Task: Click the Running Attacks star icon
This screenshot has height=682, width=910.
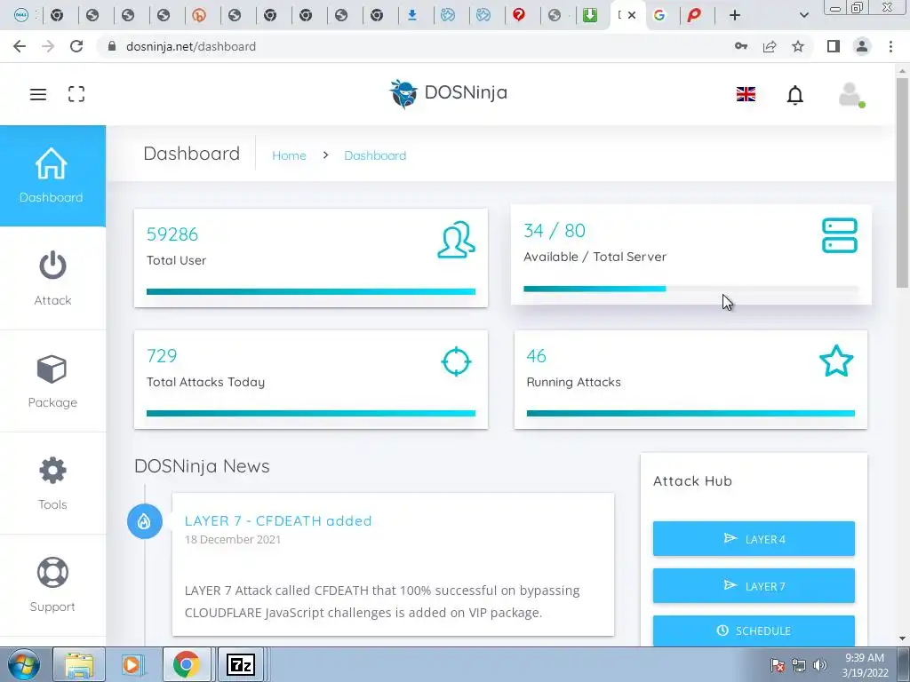Action: tap(836, 361)
